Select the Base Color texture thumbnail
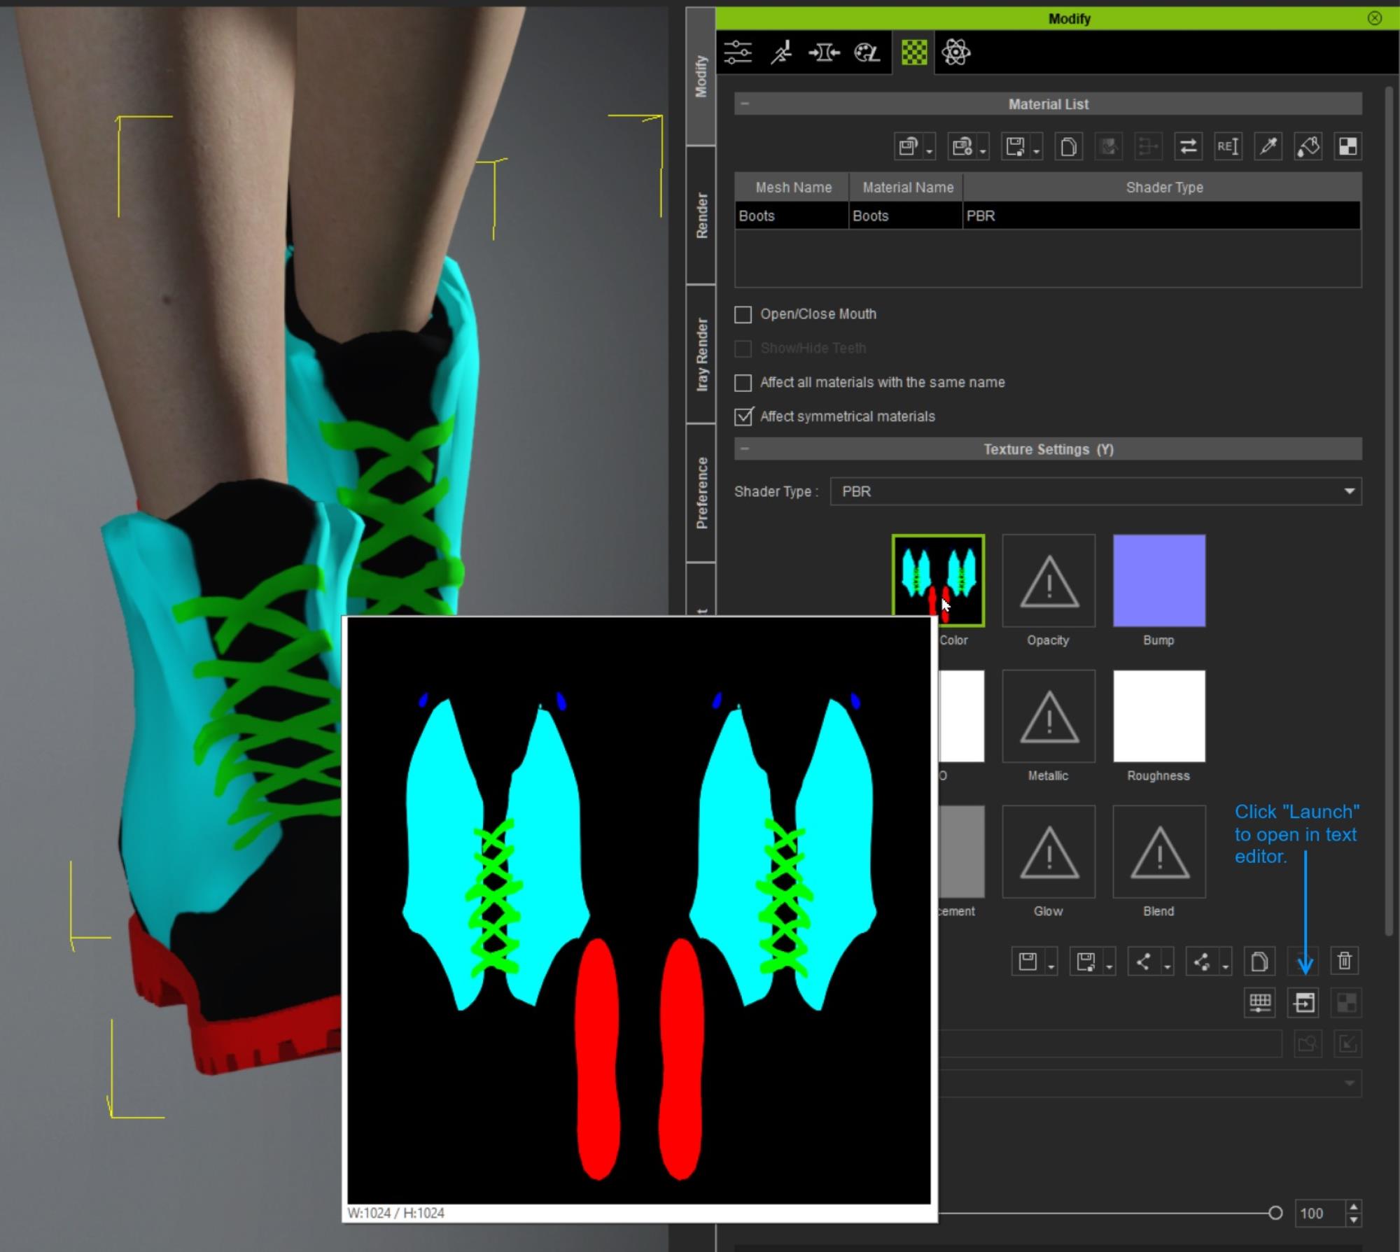1400x1252 pixels. (x=938, y=580)
